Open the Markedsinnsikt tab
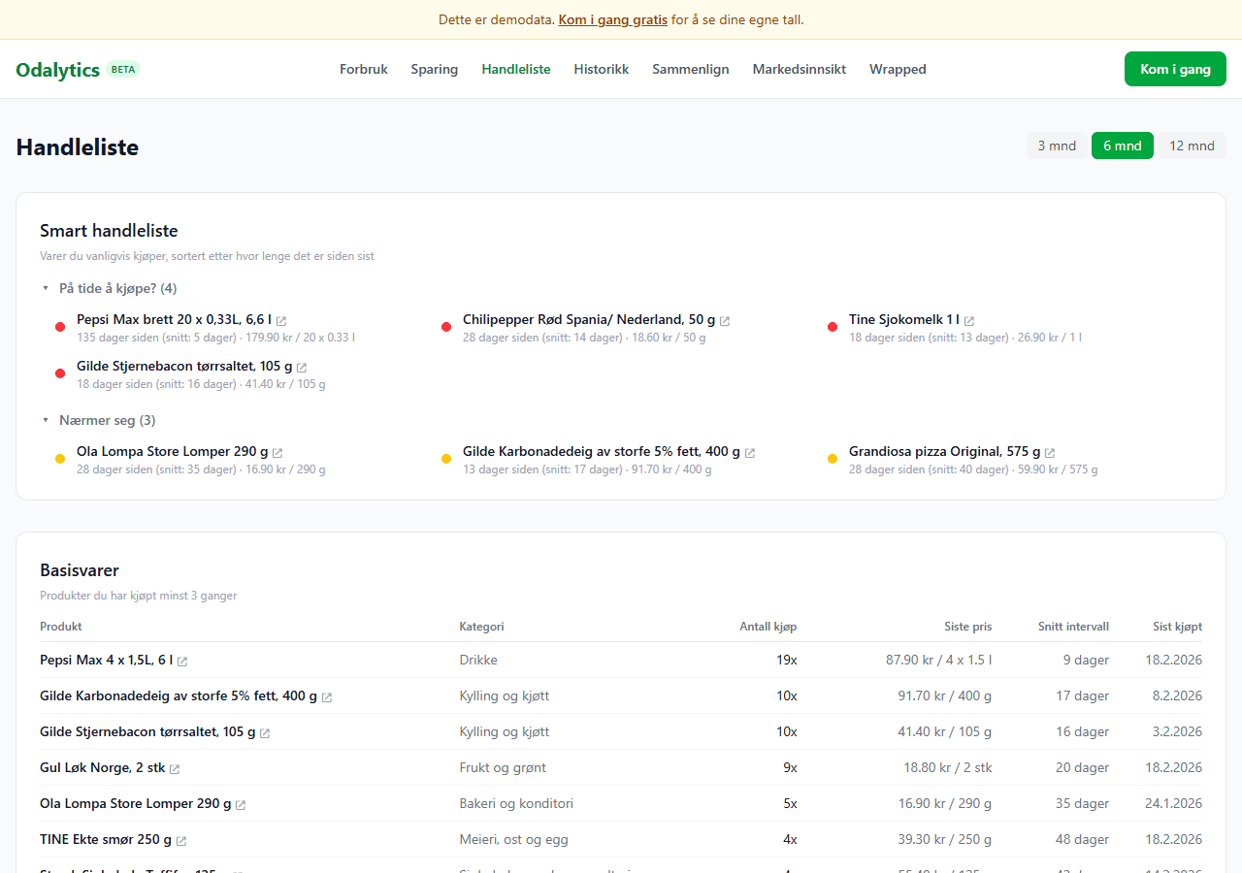 pyautogui.click(x=799, y=69)
